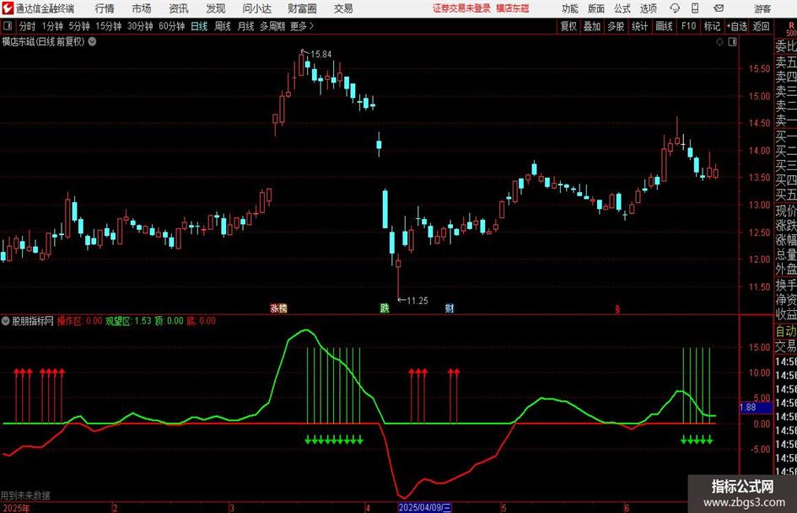Click the 画线 toolbar button
797x513 pixels.
click(x=665, y=26)
